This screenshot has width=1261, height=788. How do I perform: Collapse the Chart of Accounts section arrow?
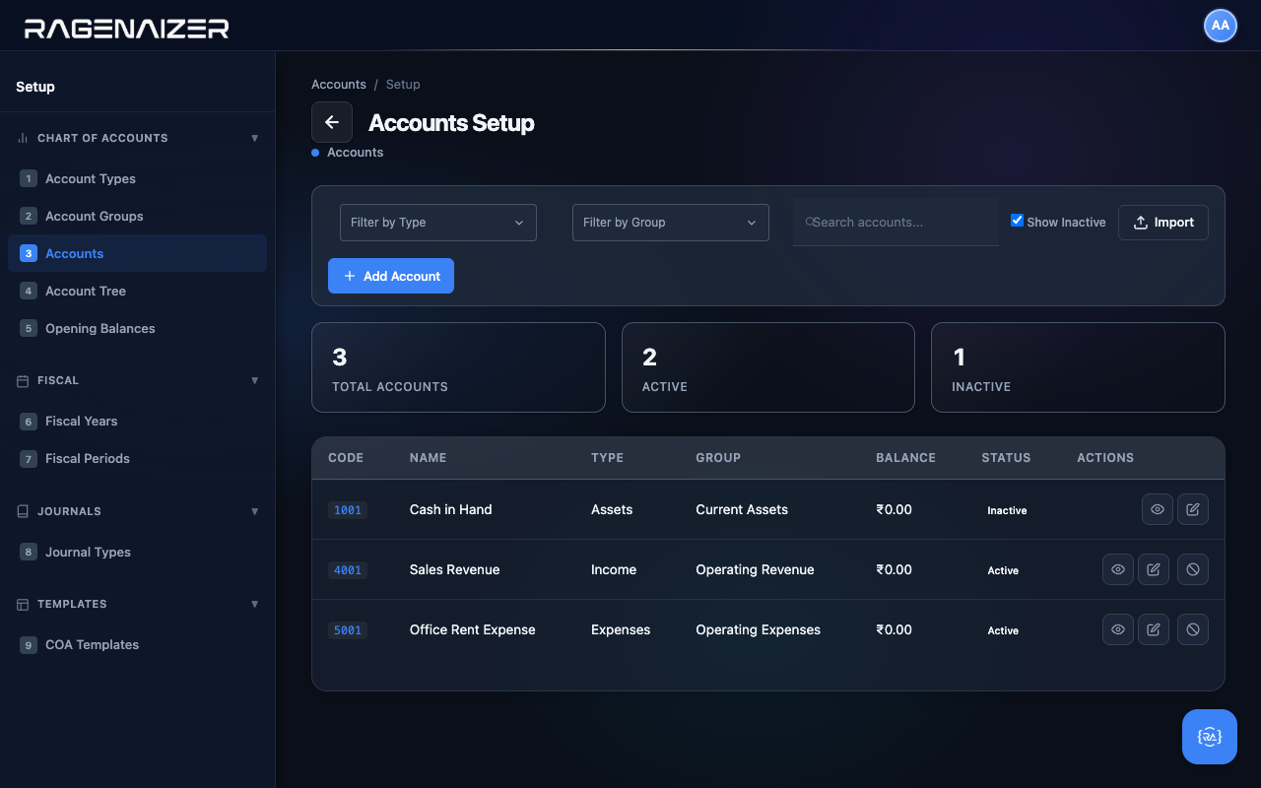[x=255, y=138]
